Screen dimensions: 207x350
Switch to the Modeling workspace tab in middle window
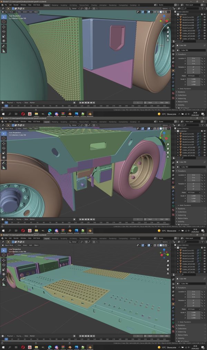click(x=55, y=122)
